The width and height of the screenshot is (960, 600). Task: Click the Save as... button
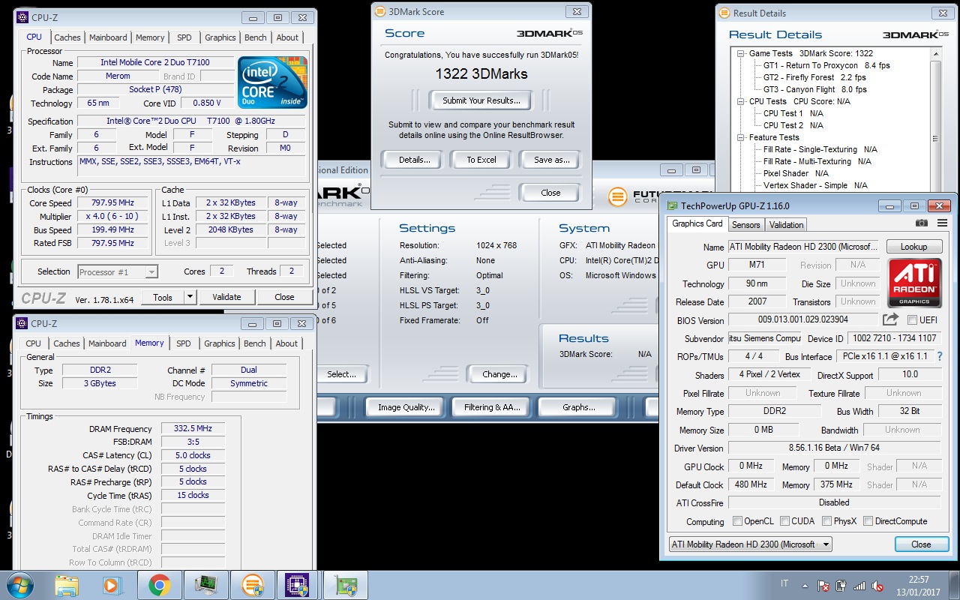(551, 160)
